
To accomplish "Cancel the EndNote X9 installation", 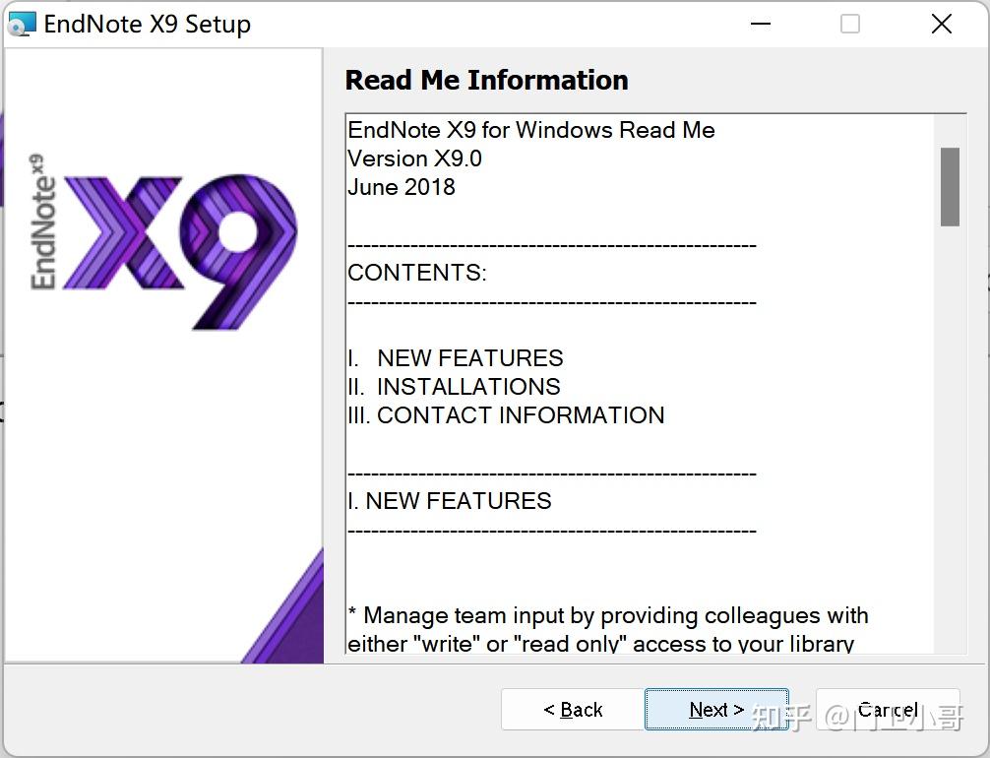I will (887, 709).
